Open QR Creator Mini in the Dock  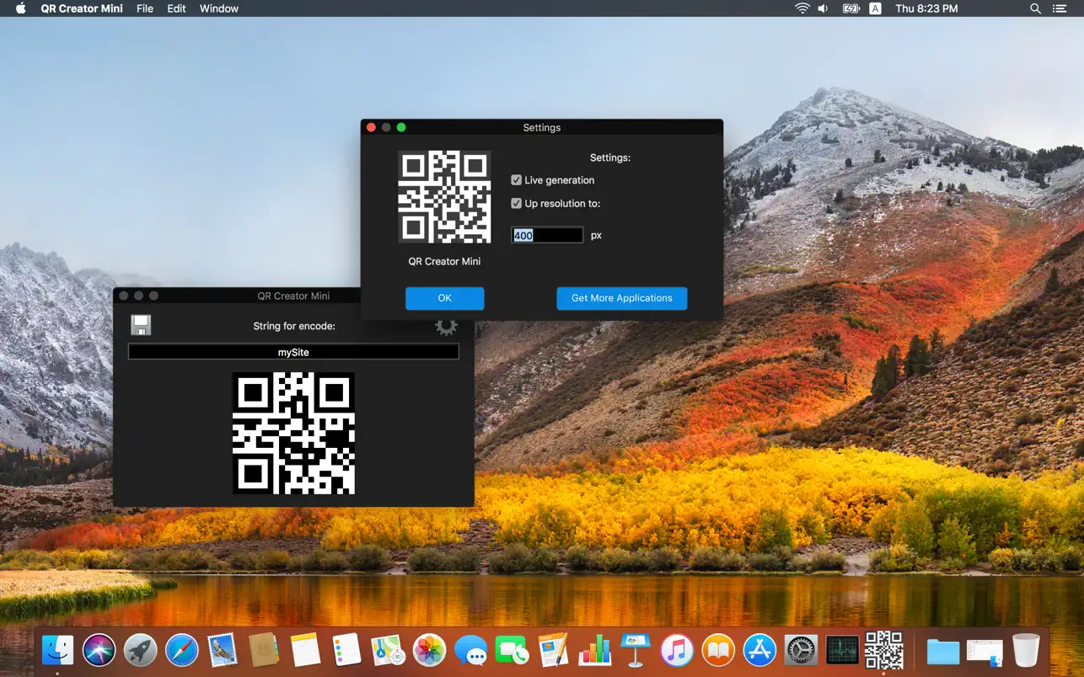[883, 649]
